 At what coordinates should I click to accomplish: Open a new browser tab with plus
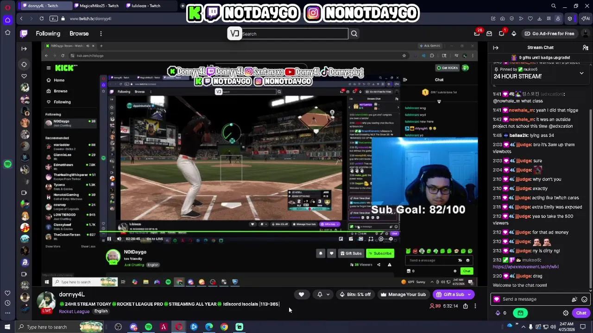pos(183,6)
